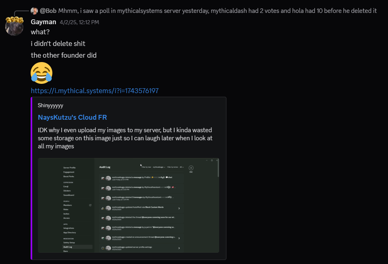Screen dimensions: 388x264
Task: Click the created-thread icon on the announcement entry
Action: [103, 237]
